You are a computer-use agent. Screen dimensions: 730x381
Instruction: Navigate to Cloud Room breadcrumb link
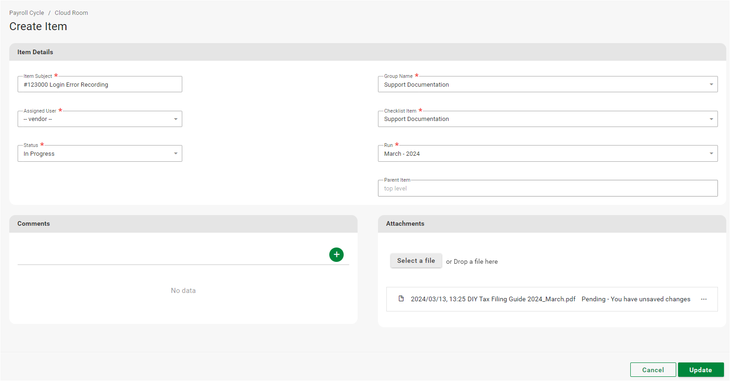point(71,13)
